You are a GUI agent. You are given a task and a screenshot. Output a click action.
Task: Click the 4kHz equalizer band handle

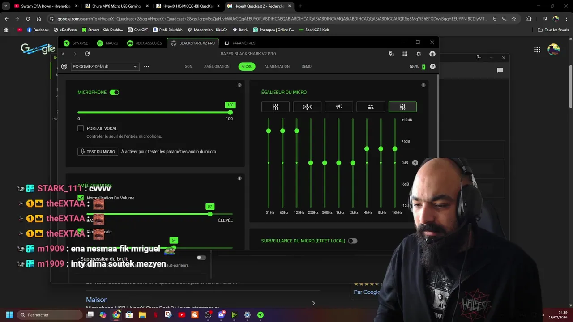pyautogui.click(x=367, y=149)
